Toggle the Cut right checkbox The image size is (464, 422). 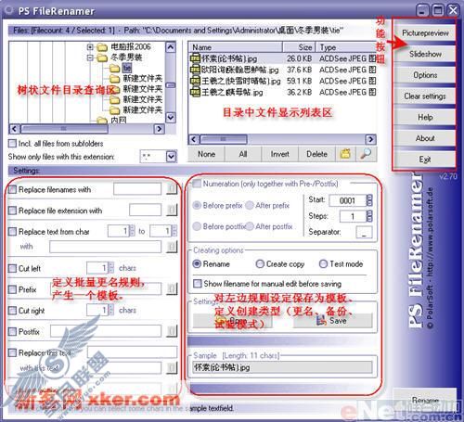pyautogui.click(x=12, y=311)
